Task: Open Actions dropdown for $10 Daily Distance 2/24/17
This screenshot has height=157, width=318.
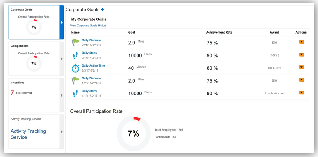Action: point(301,42)
